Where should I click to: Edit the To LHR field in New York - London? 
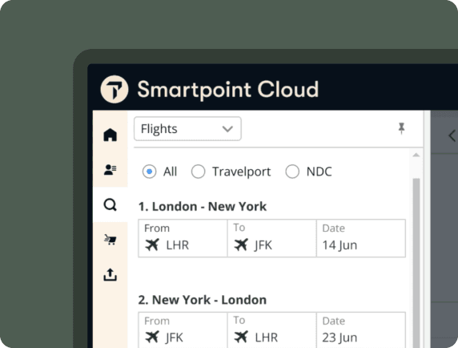pyautogui.click(x=272, y=330)
